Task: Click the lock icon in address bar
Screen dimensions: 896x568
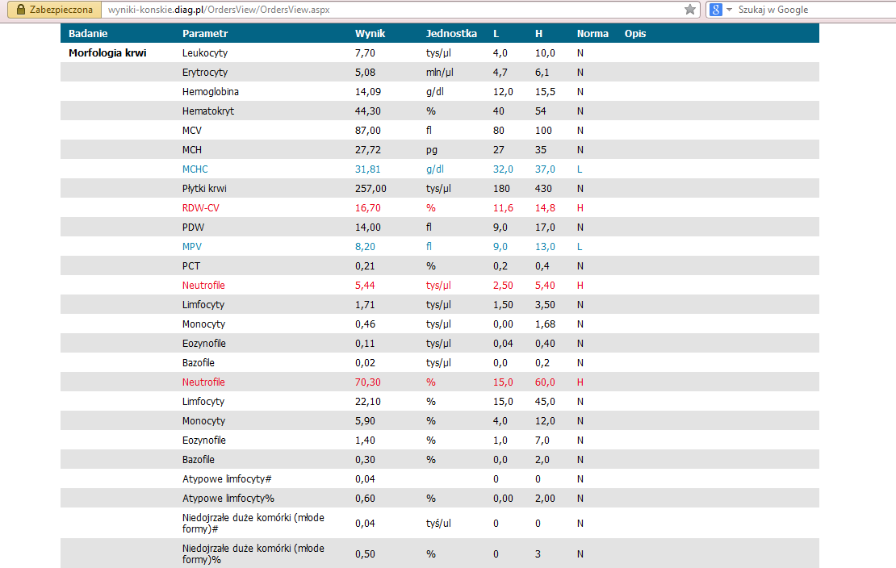Action: (21, 10)
